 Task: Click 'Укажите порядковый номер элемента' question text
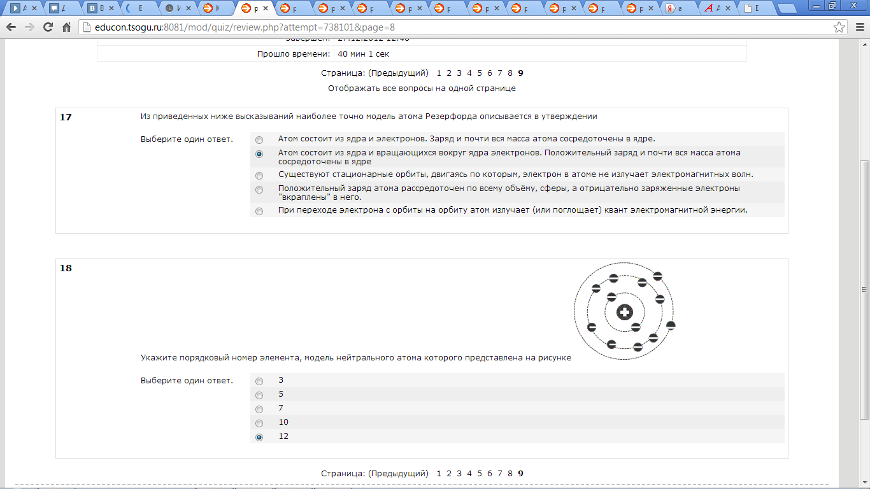coord(356,358)
